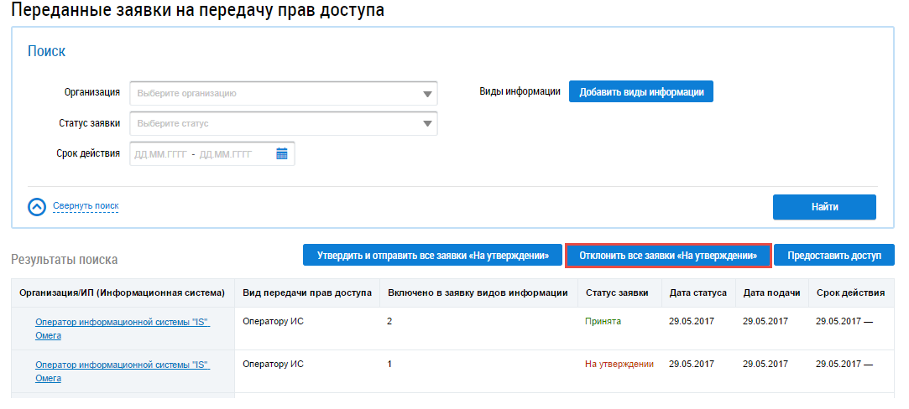
Task: Click the Вид передачи прав доступа header
Action: click(306, 293)
